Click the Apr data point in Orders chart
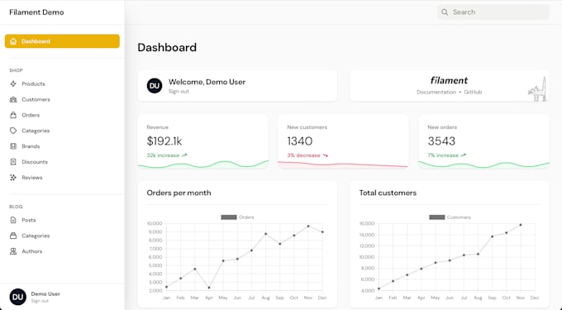The image size is (562, 310). 209,288
